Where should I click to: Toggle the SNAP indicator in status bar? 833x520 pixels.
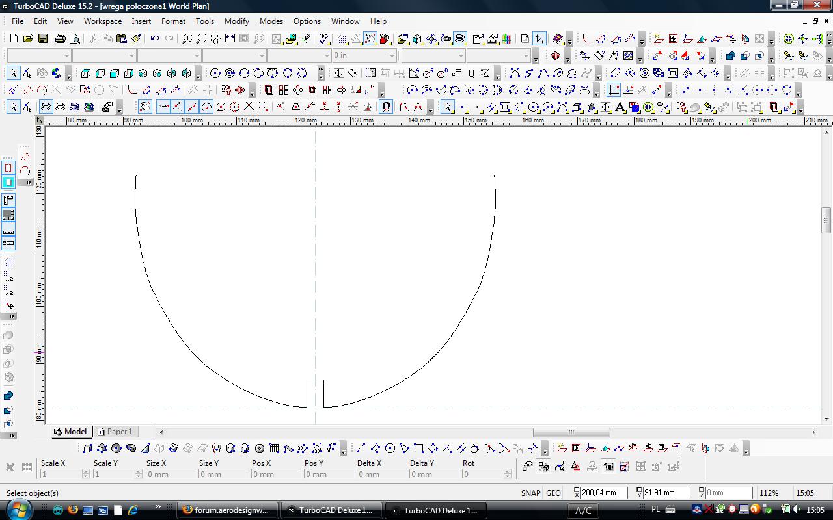tap(530, 493)
